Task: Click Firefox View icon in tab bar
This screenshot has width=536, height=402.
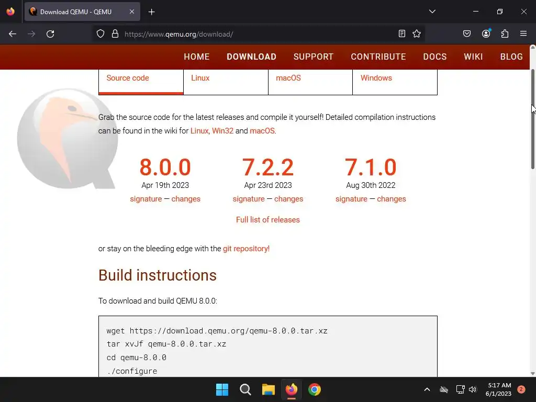Action: click(10, 12)
